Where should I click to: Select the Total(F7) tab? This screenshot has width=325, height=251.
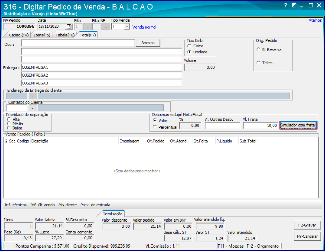click(x=88, y=35)
